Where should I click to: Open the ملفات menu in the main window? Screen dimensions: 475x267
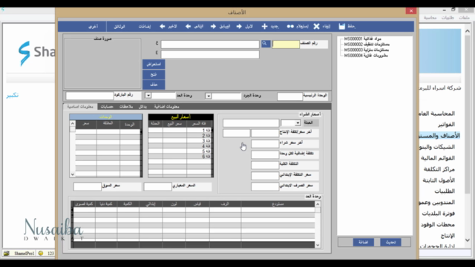464,18
